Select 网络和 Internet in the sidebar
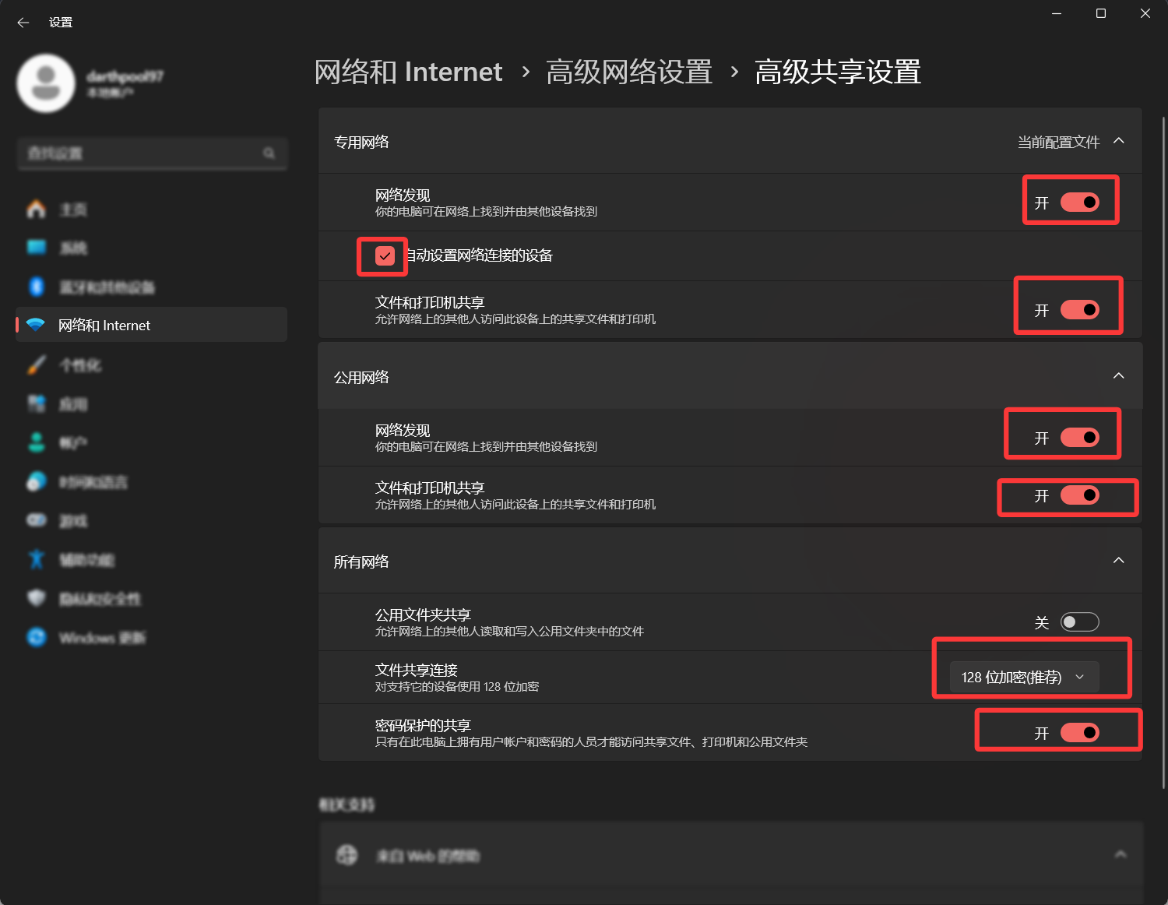This screenshot has height=905, width=1168. [104, 326]
